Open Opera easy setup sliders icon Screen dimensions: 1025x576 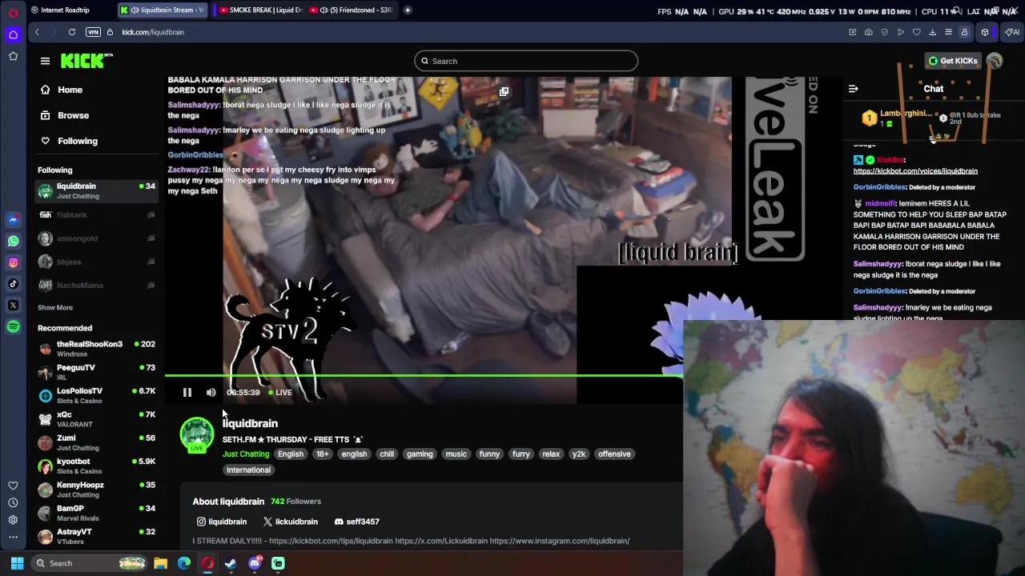(x=948, y=32)
